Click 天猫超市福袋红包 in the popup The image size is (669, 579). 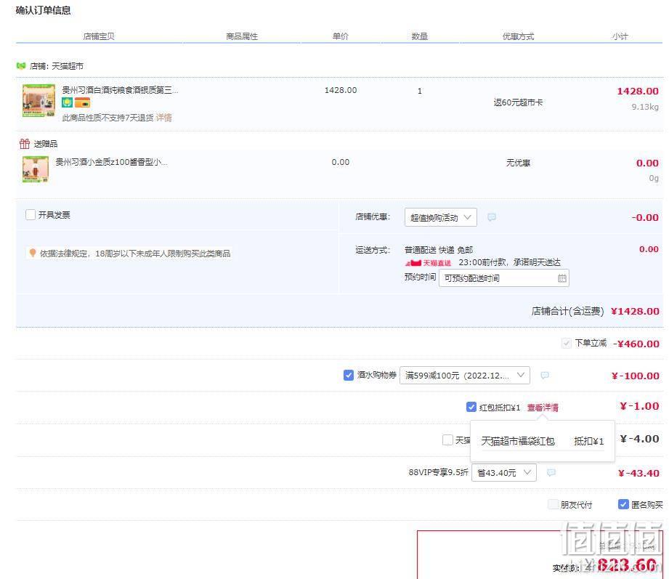[x=518, y=441]
